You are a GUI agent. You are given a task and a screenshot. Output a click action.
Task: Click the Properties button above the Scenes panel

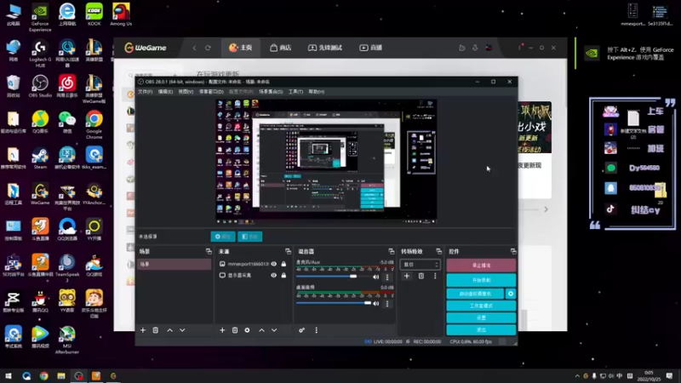tap(223, 237)
